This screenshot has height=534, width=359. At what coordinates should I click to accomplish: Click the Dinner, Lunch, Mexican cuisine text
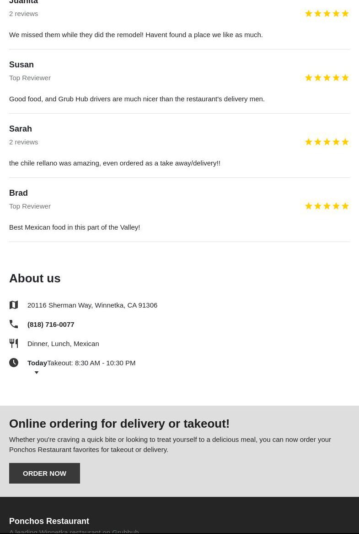pos(63,343)
